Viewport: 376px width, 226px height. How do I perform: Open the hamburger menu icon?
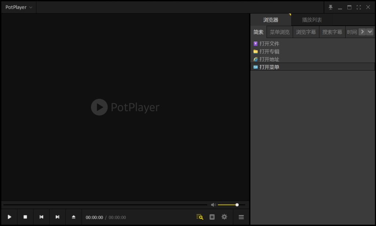click(x=241, y=217)
